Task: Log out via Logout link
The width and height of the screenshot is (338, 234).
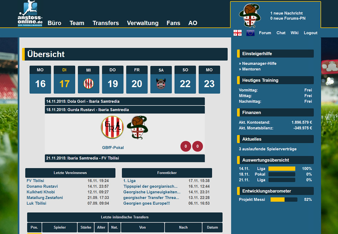Action: (x=311, y=33)
